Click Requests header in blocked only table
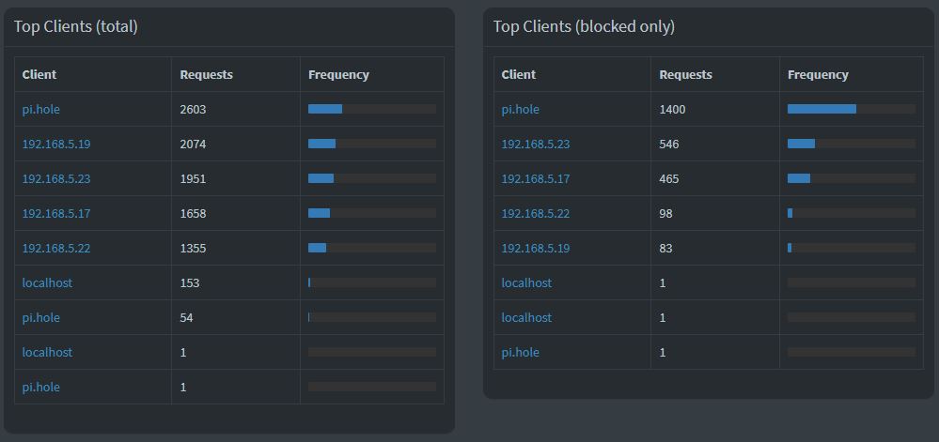The width and height of the screenshot is (939, 442). [685, 75]
